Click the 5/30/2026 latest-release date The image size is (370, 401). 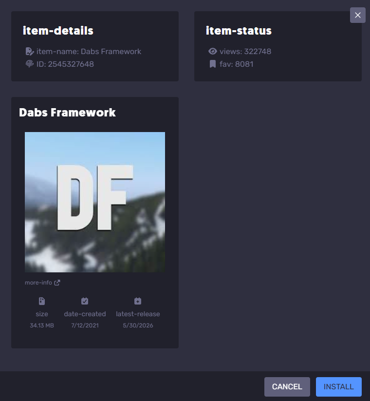pos(138,325)
